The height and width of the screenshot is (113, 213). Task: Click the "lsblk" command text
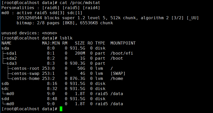tap(66, 38)
